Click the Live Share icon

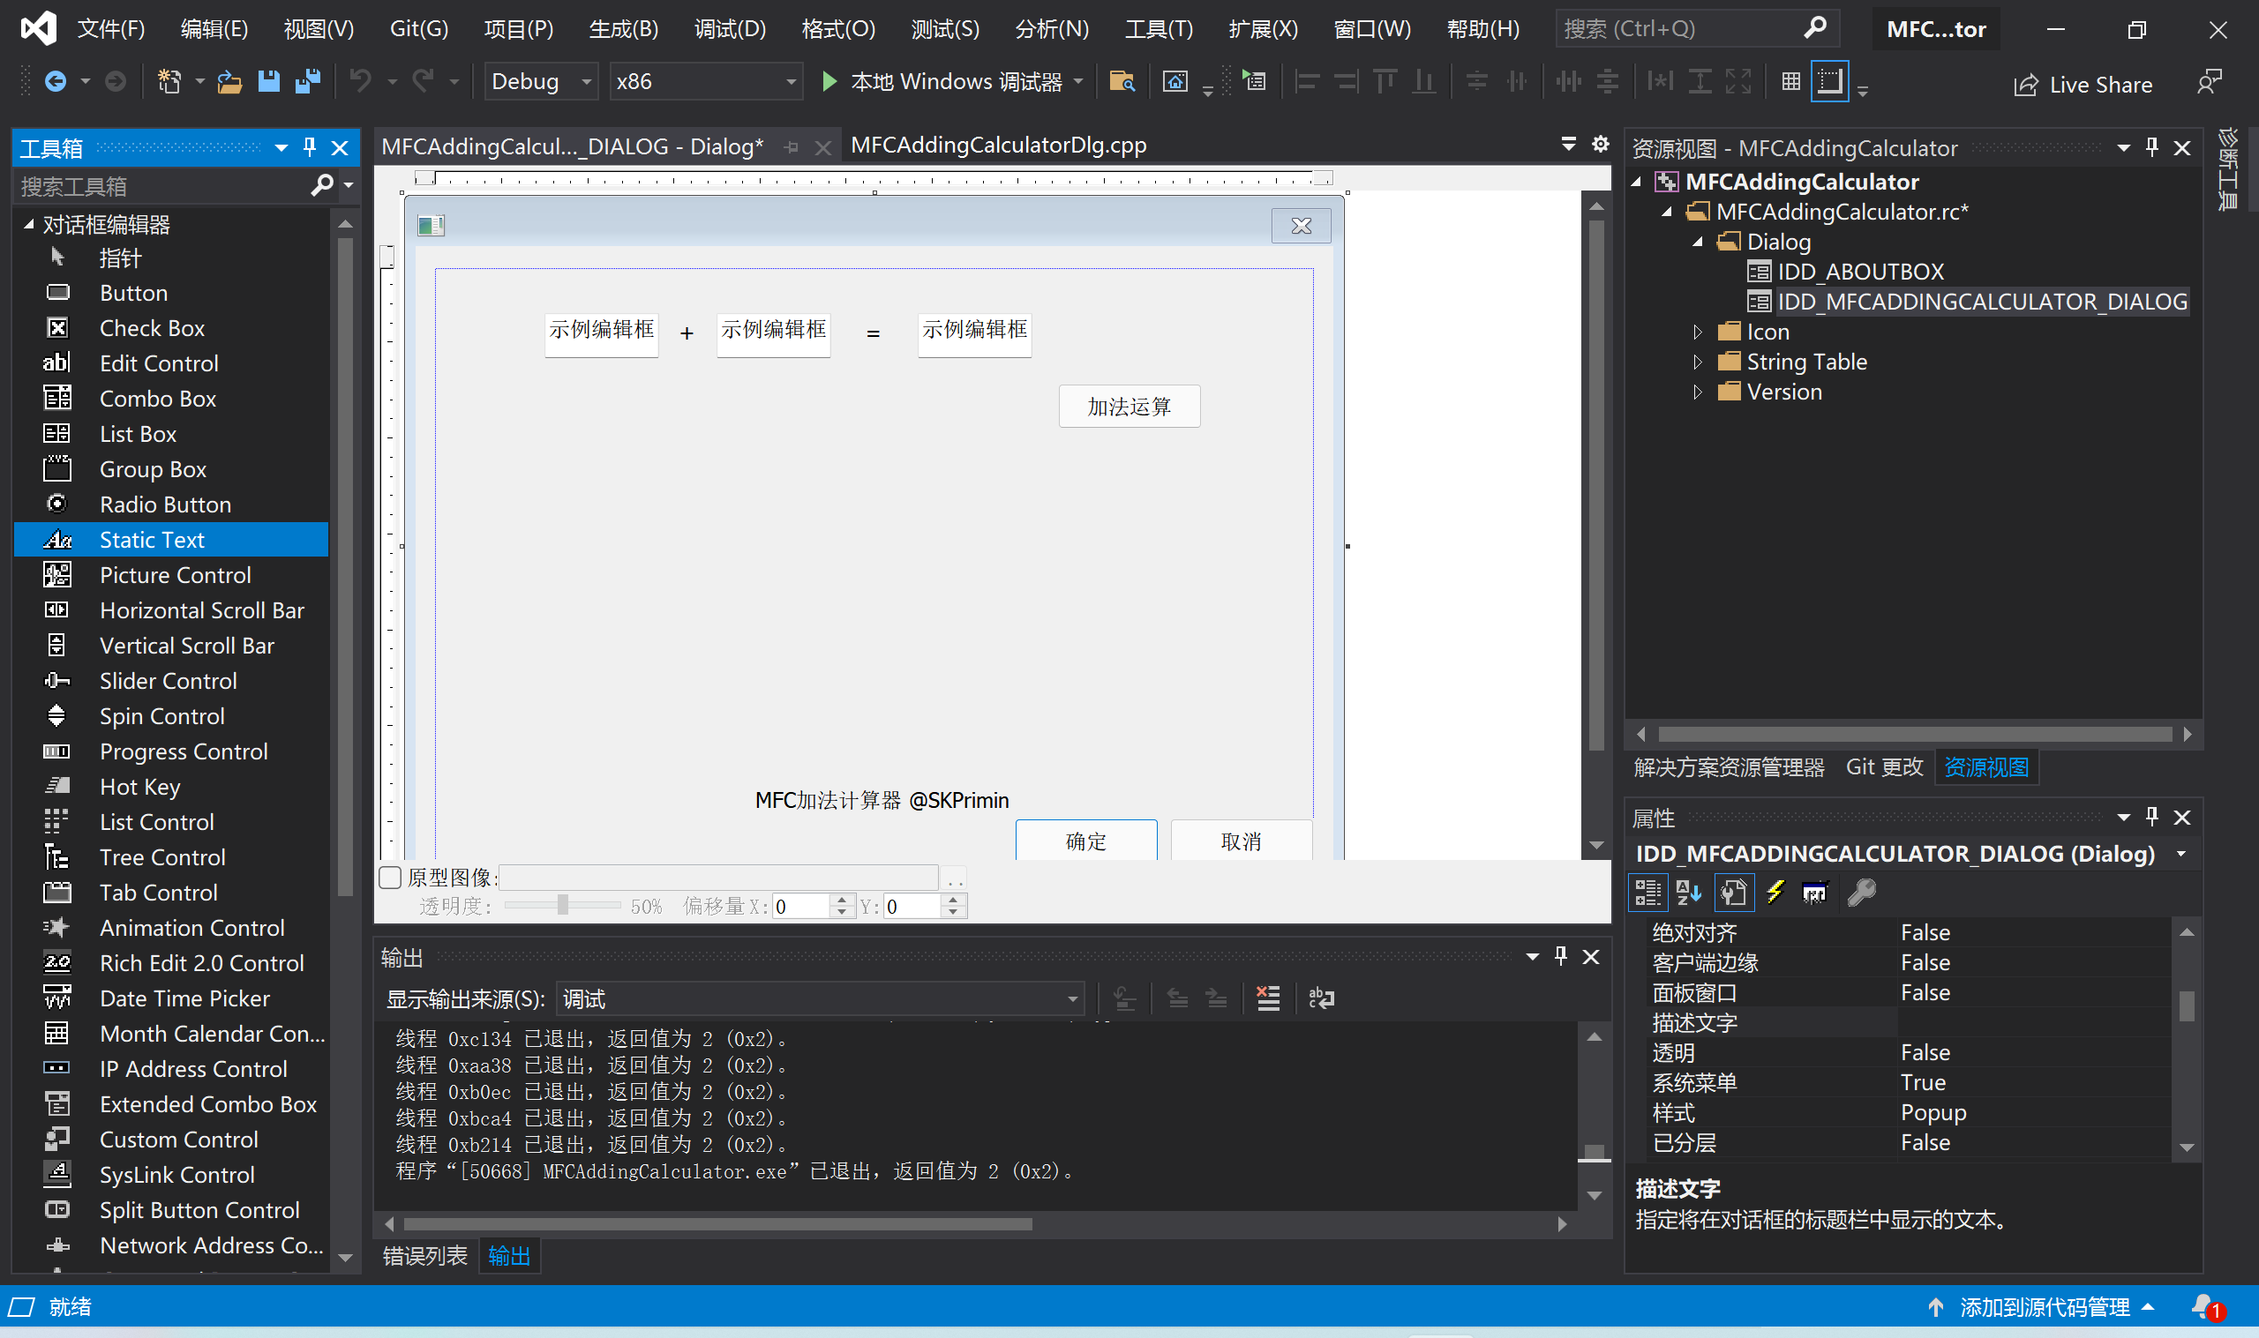2083,85
